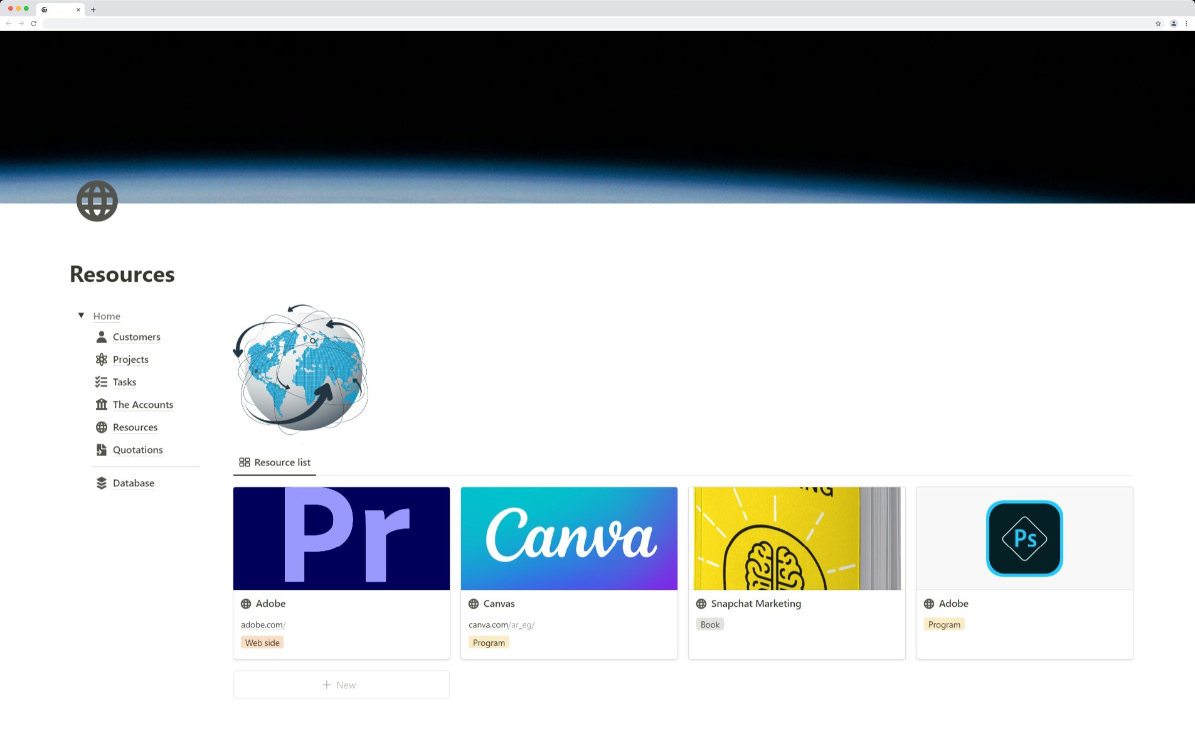Reload the page with refresh icon
Image resolution: width=1195 pixels, height=736 pixels.
(x=34, y=23)
